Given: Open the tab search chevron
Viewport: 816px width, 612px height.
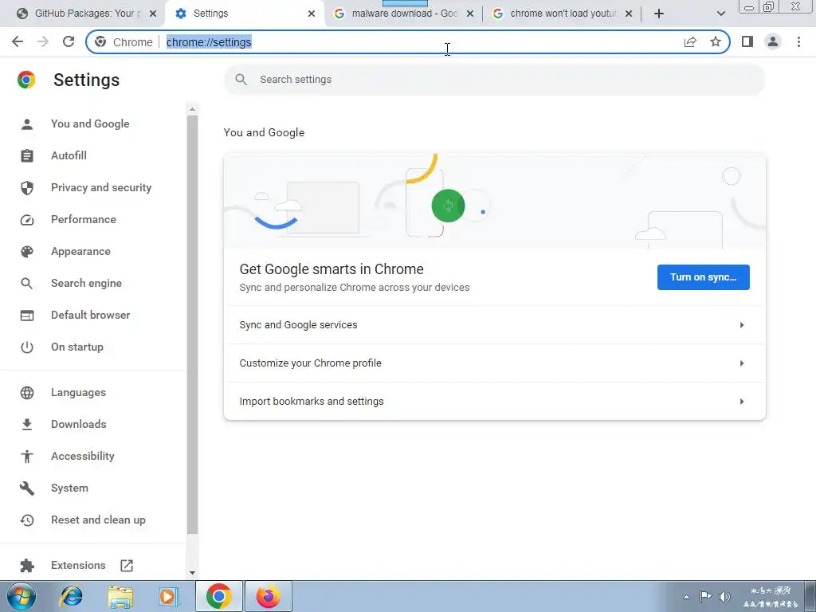Looking at the screenshot, I should [x=720, y=14].
